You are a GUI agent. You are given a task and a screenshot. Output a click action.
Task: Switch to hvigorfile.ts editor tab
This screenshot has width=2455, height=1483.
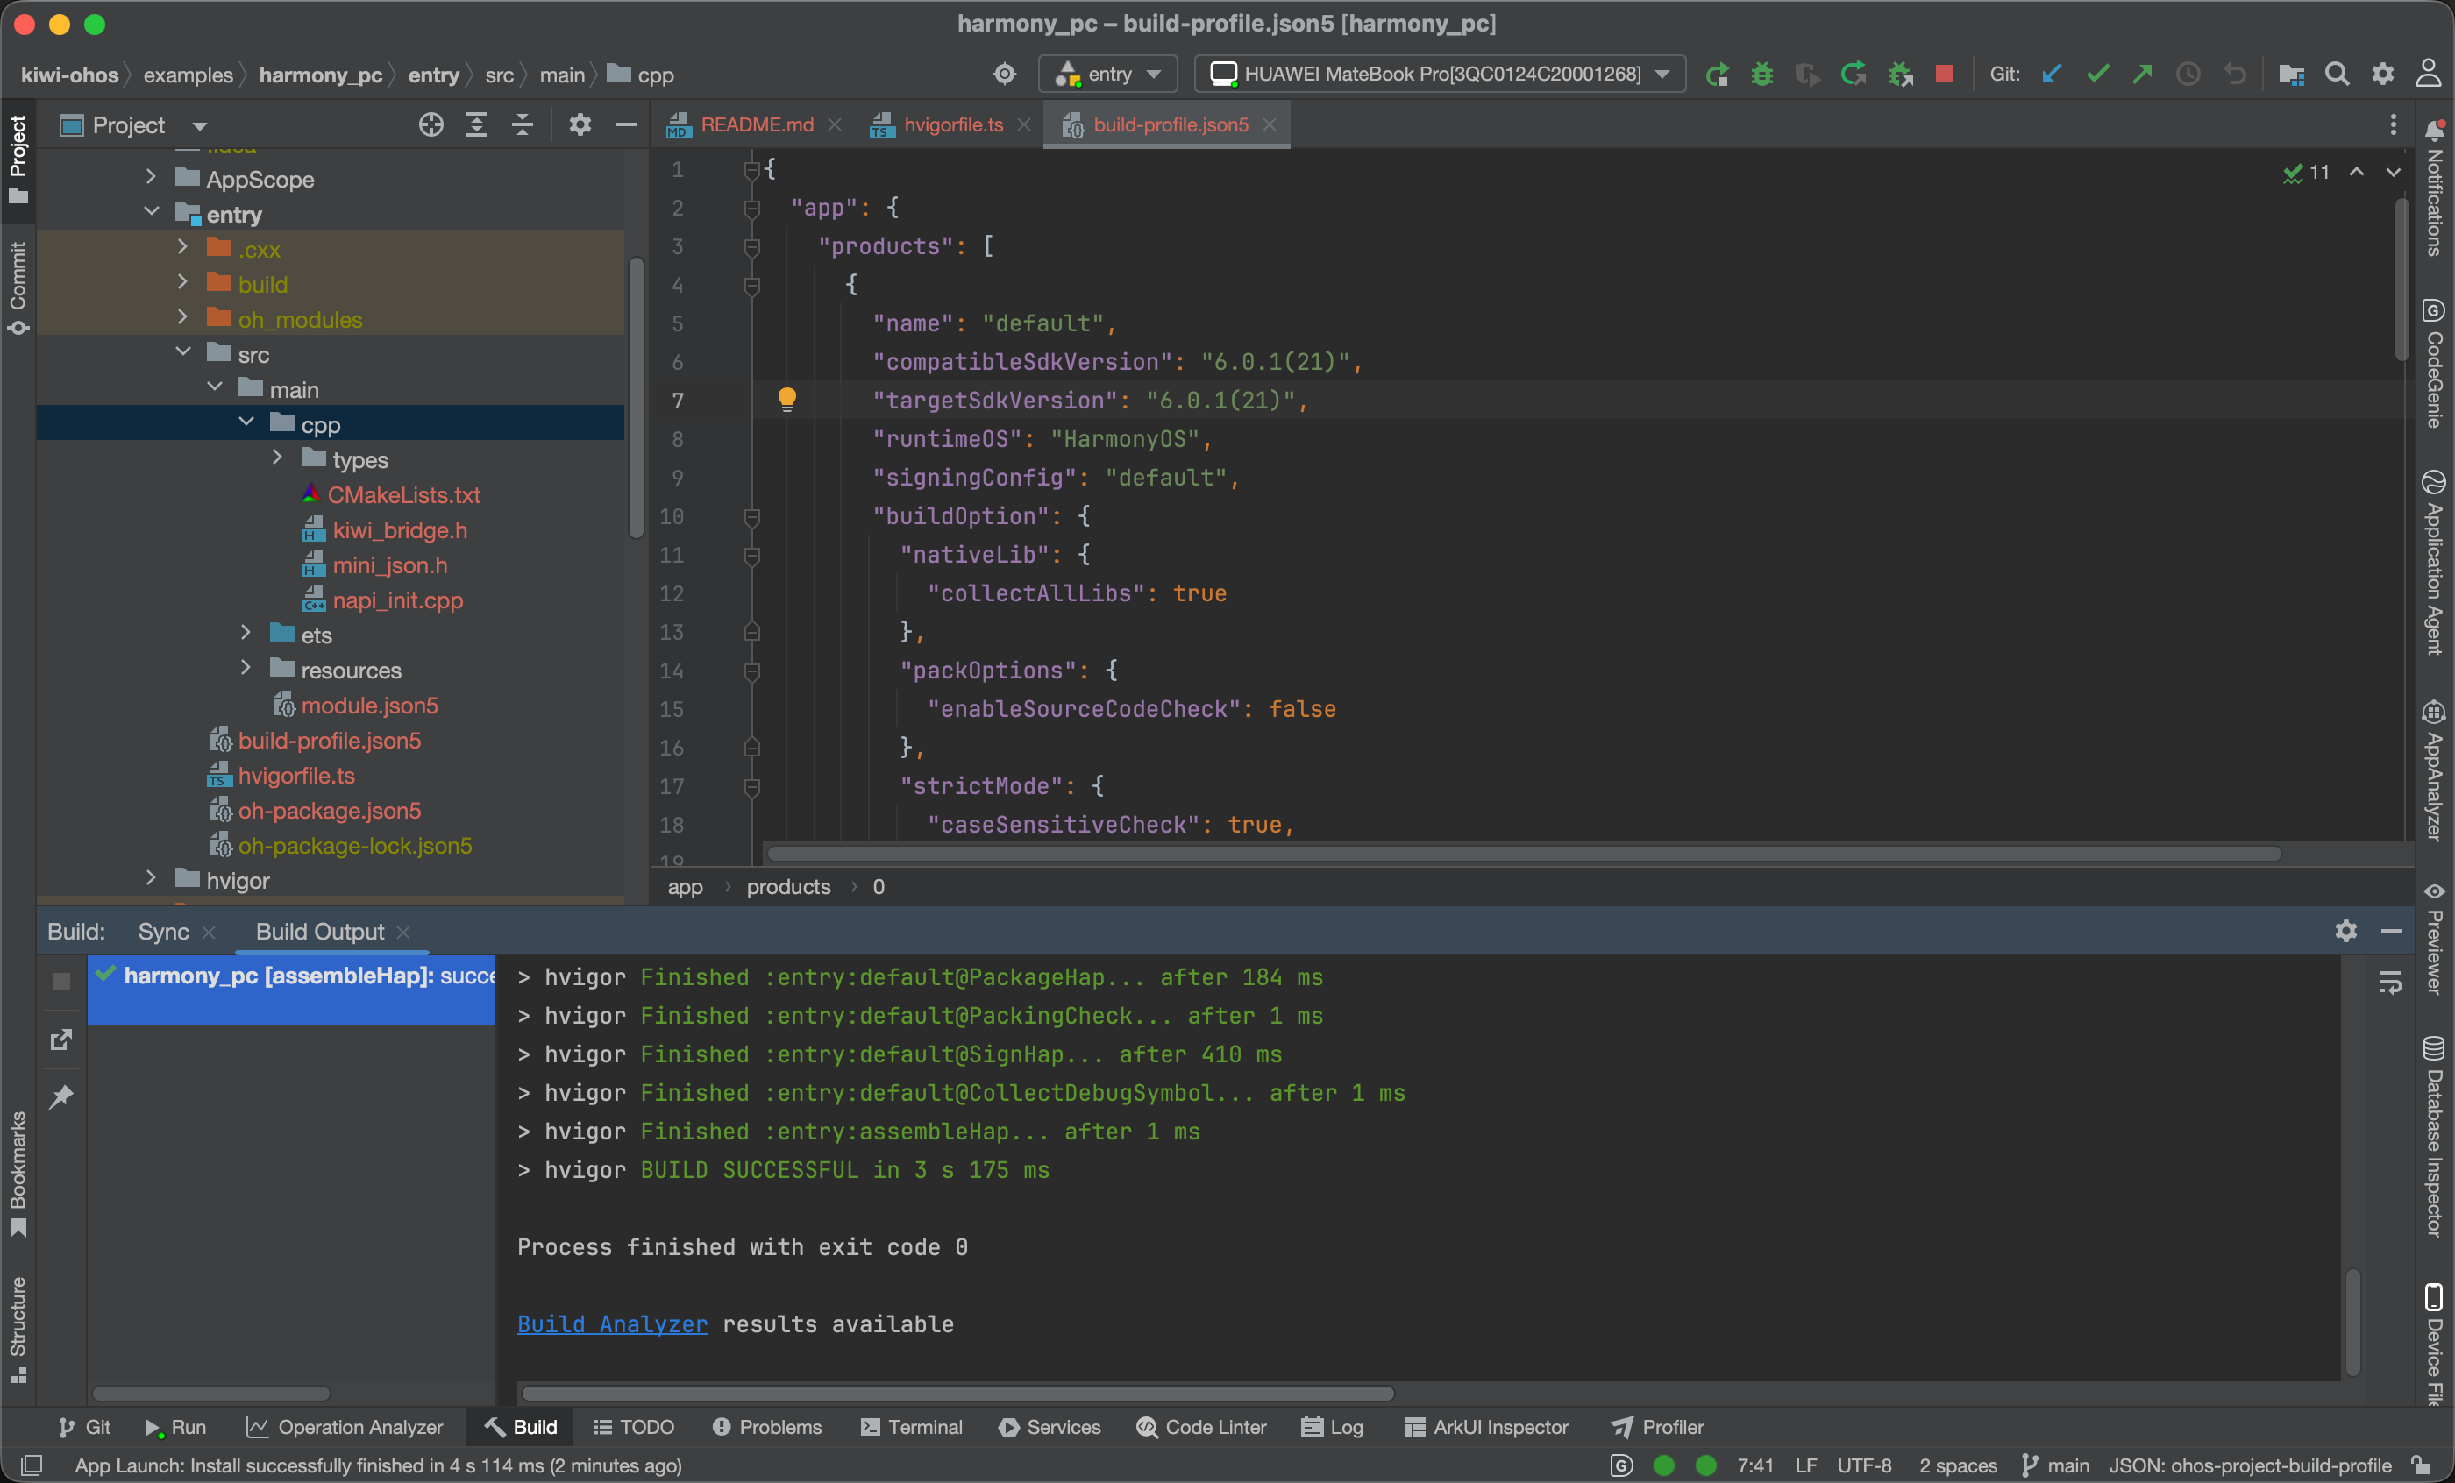[951, 124]
